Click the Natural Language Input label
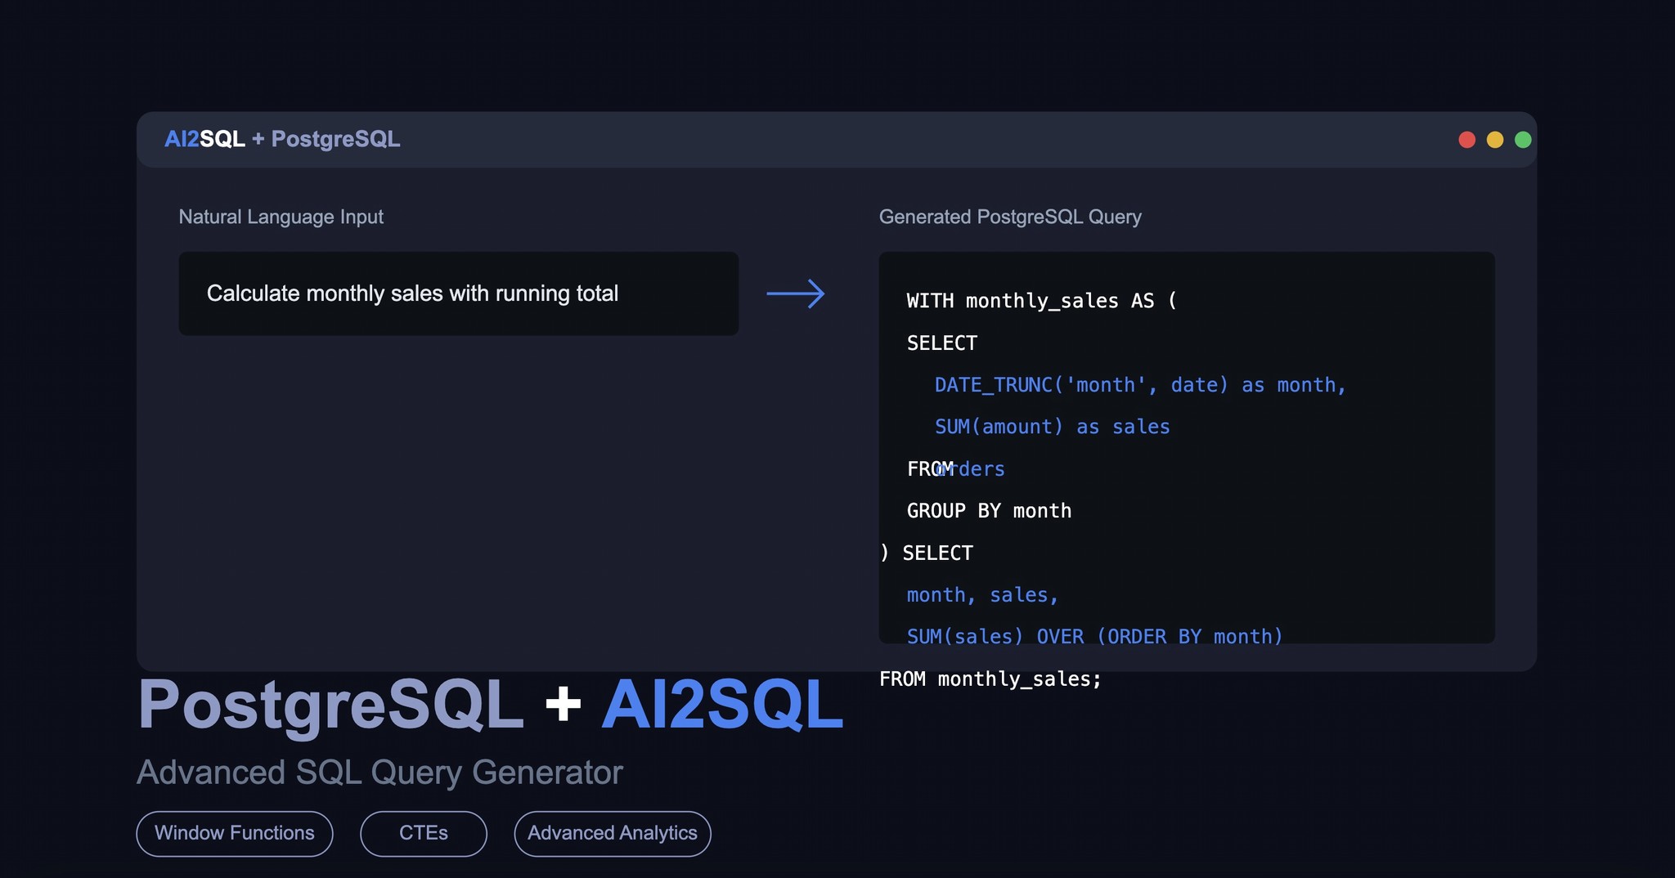 click(x=281, y=217)
